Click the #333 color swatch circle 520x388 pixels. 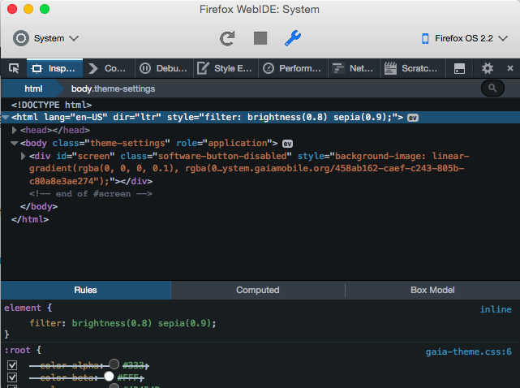(x=114, y=364)
